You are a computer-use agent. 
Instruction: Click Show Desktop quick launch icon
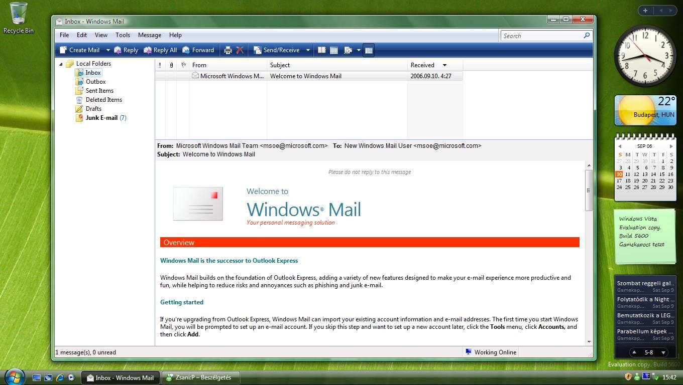coord(37,377)
